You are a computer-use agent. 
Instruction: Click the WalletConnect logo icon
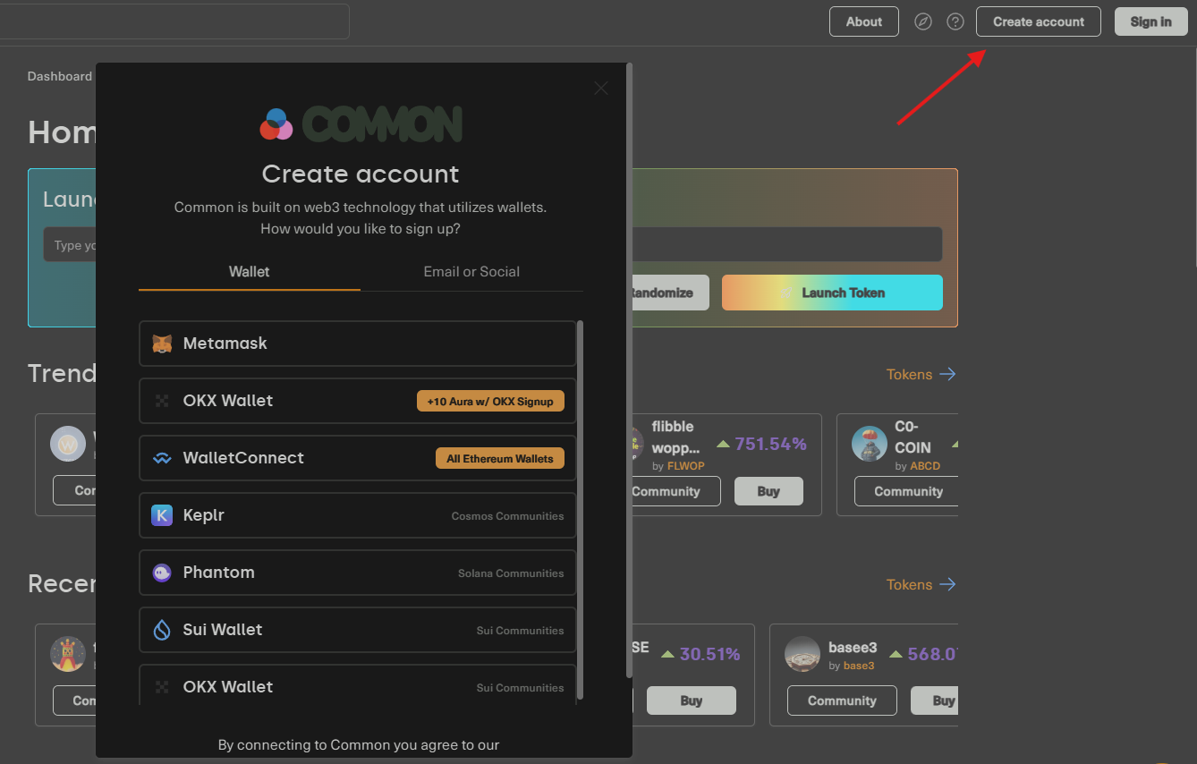point(162,458)
